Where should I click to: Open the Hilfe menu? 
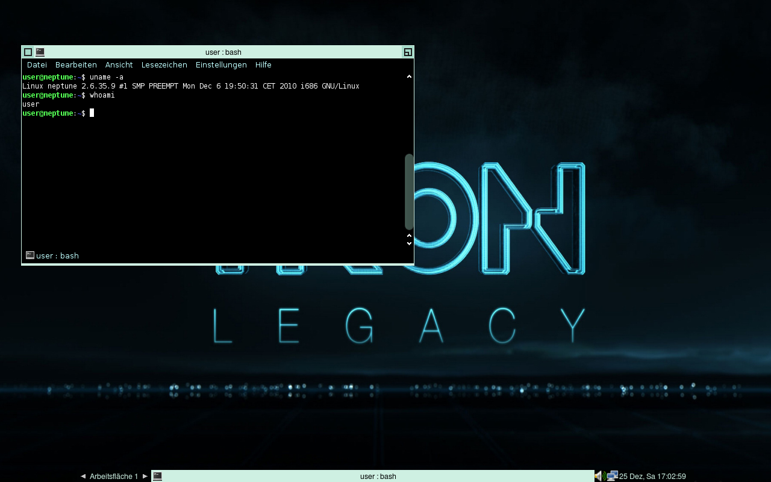pos(263,65)
